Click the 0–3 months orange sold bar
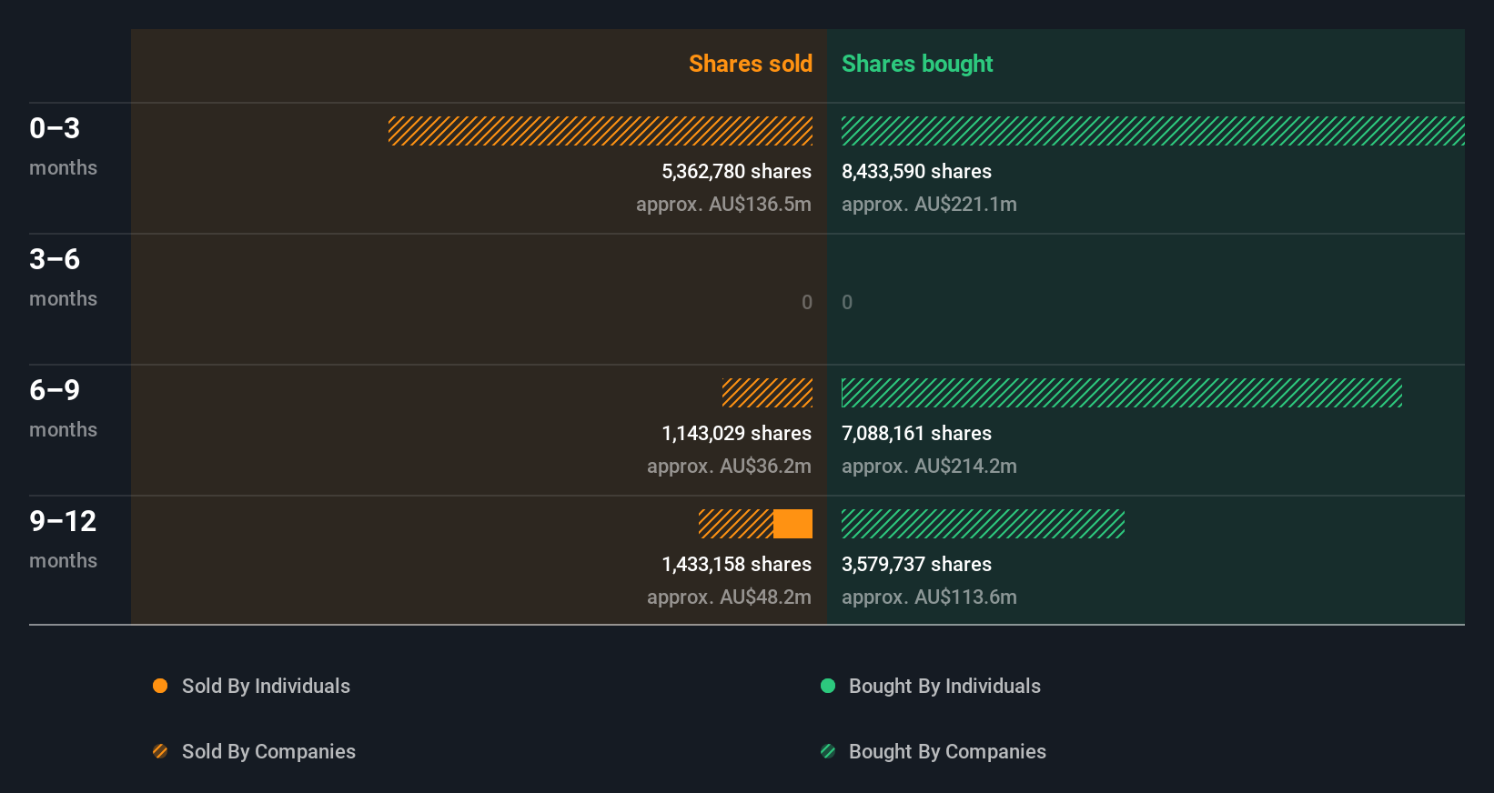This screenshot has width=1494, height=793. click(x=601, y=131)
